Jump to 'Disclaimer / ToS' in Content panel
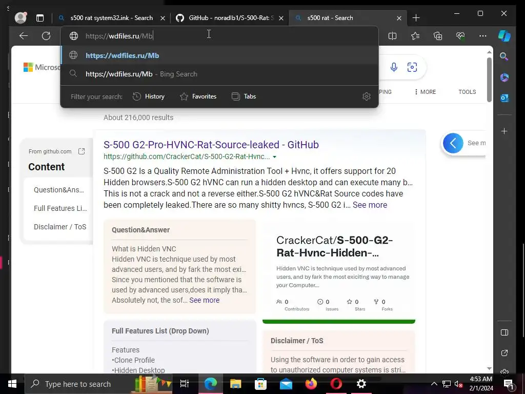The image size is (525, 394). 60,227
